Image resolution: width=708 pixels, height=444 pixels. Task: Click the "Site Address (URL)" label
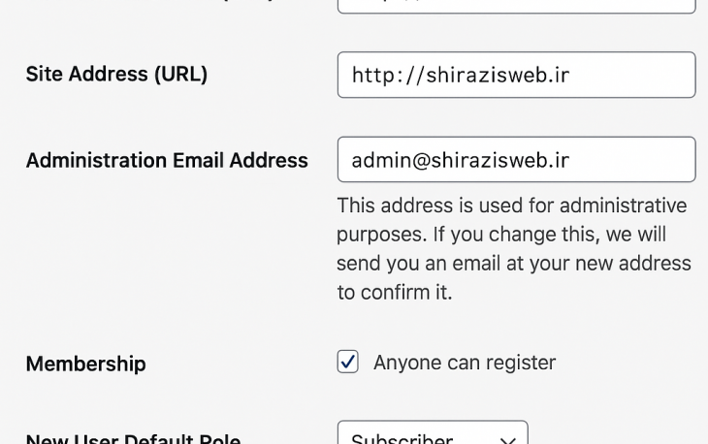pyautogui.click(x=116, y=74)
